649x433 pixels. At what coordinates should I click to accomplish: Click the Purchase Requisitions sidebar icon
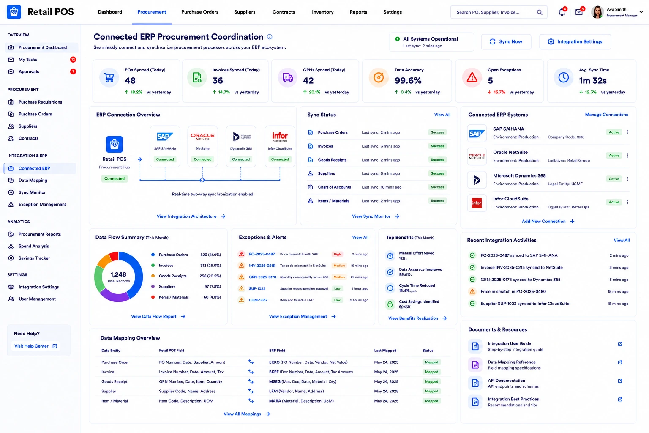[x=11, y=102]
